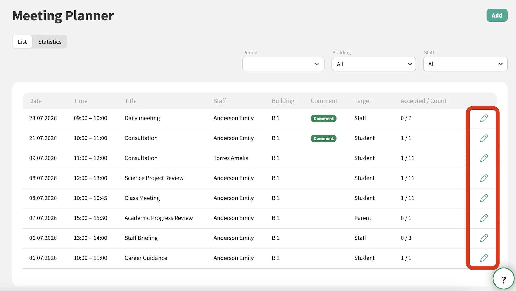Click the Career Guidance title
Screen dimensions: 516x291
pyautogui.click(x=146, y=258)
